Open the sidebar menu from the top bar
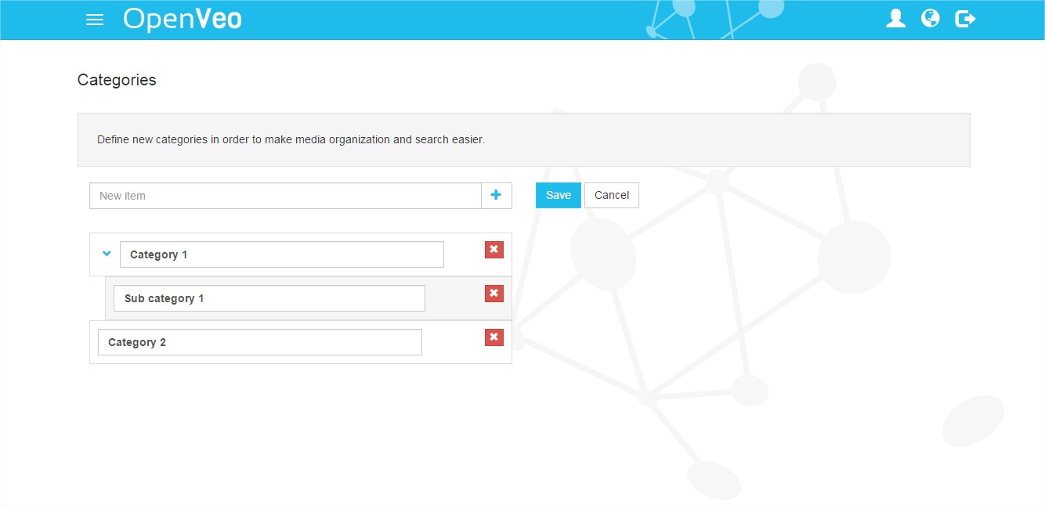This screenshot has width=1045, height=505. click(x=94, y=20)
